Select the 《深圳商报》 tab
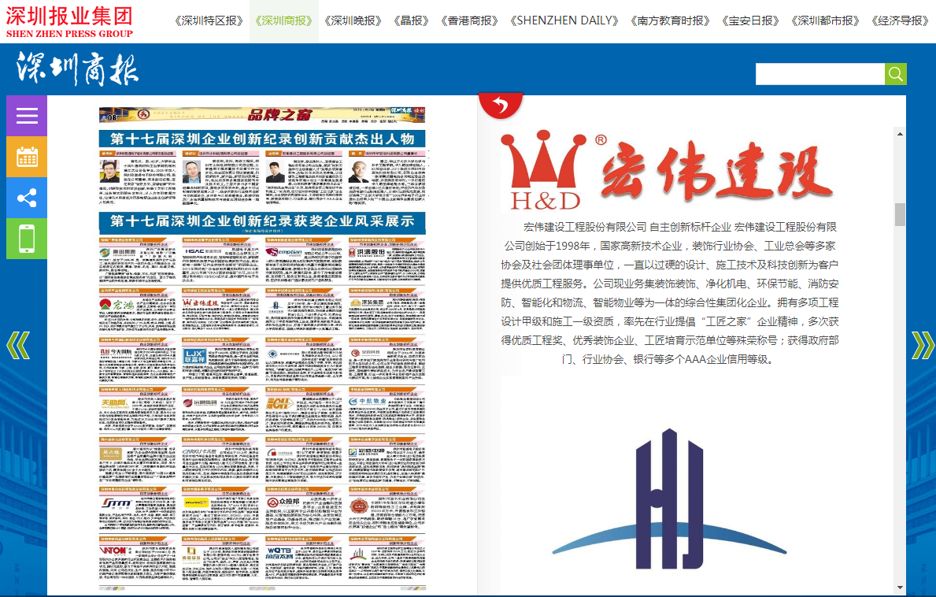This screenshot has width=936, height=597. (x=283, y=21)
